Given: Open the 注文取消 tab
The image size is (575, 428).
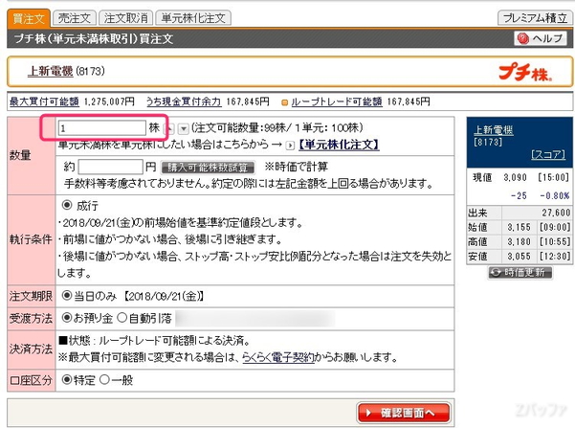Looking at the screenshot, I should [125, 17].
